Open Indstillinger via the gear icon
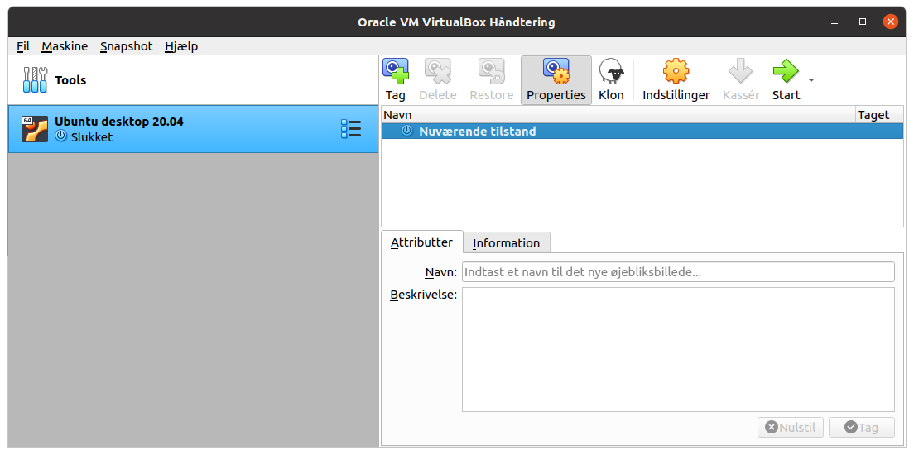 [x=676, y=71]
